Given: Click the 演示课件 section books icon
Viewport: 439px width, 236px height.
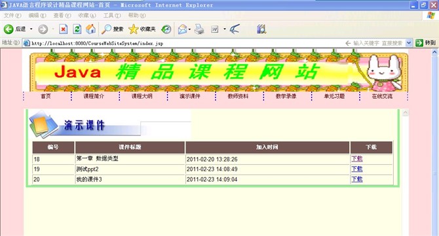Looking at the screenshot, I should [x=43, y=124].
